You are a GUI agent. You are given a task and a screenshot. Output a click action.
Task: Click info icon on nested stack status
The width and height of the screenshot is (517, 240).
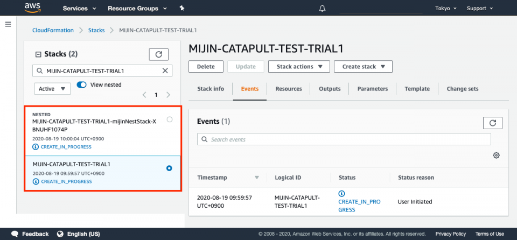(x=36, y=147)
